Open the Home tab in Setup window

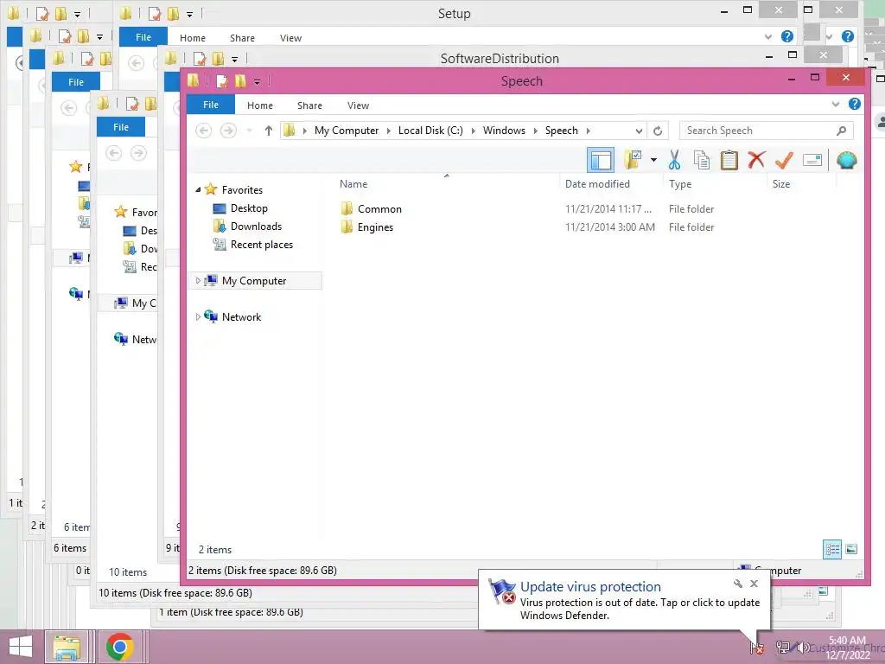(193, 38)
